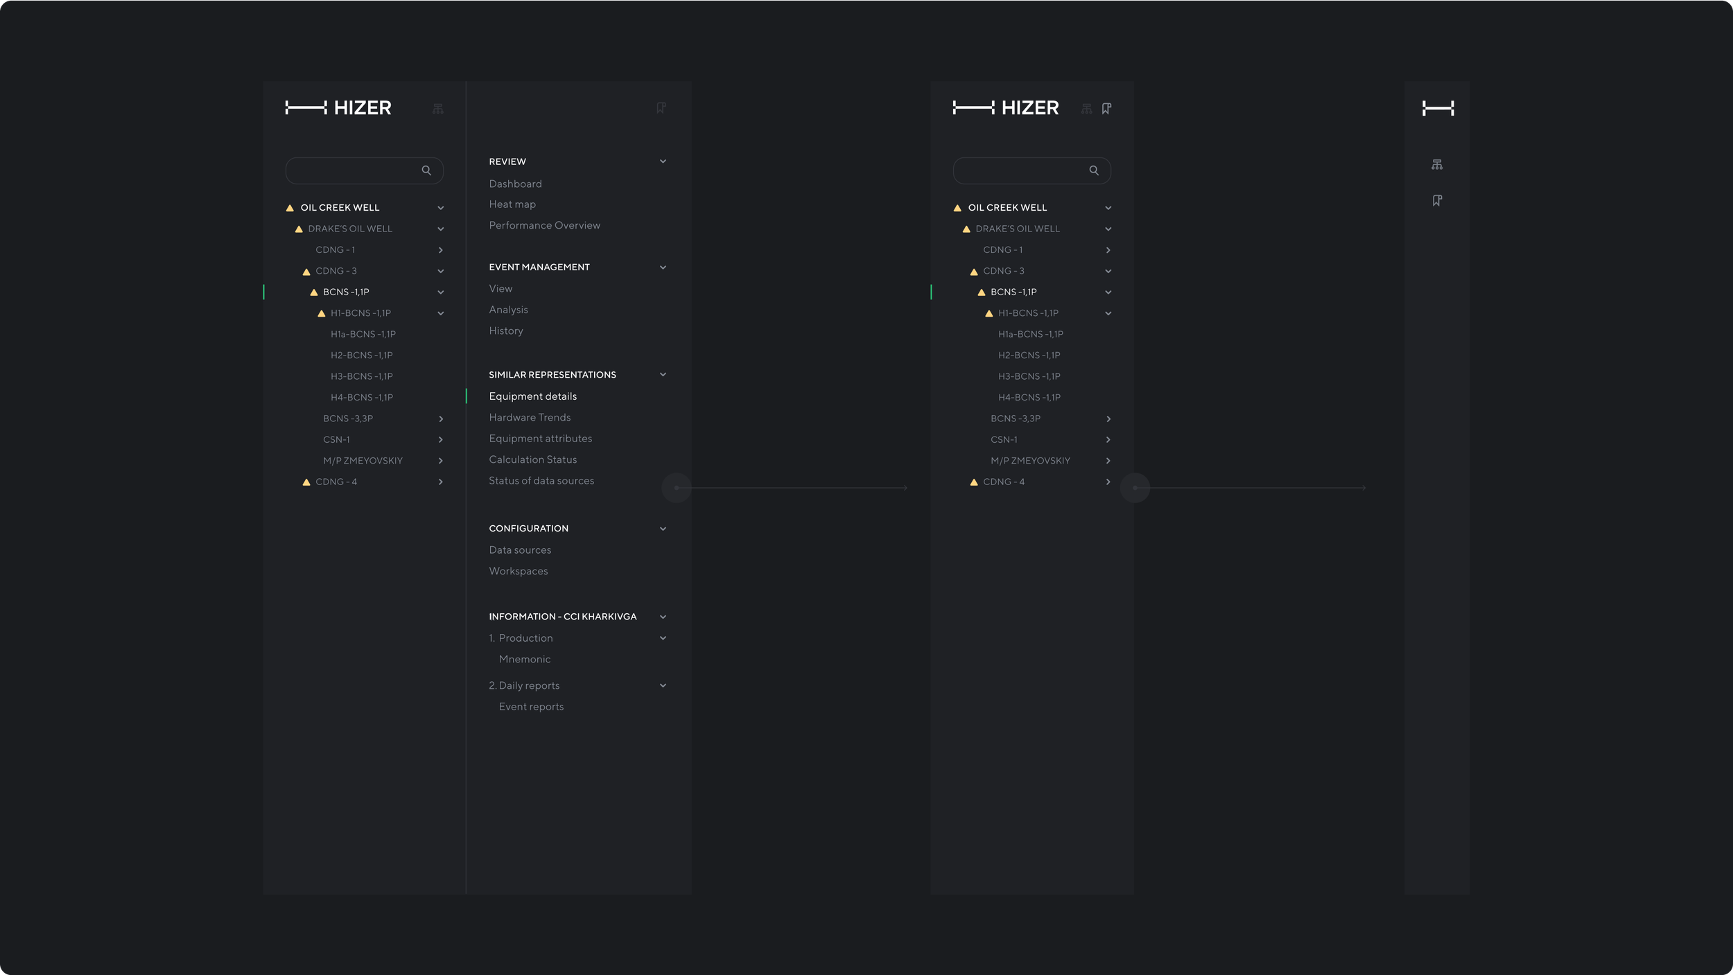1733x975 pixels.
Task: Click the left panel search field
Action: pos(351,170)
